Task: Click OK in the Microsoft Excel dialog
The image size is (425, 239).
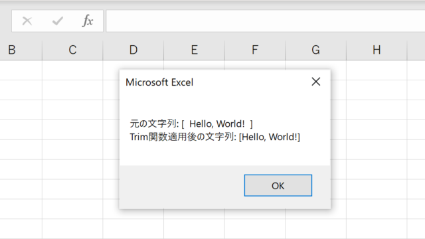Action: click(x=278, y=185)
